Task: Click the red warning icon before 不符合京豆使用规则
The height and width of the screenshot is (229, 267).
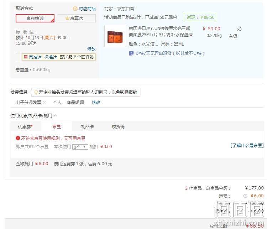Action: [18, 138]
